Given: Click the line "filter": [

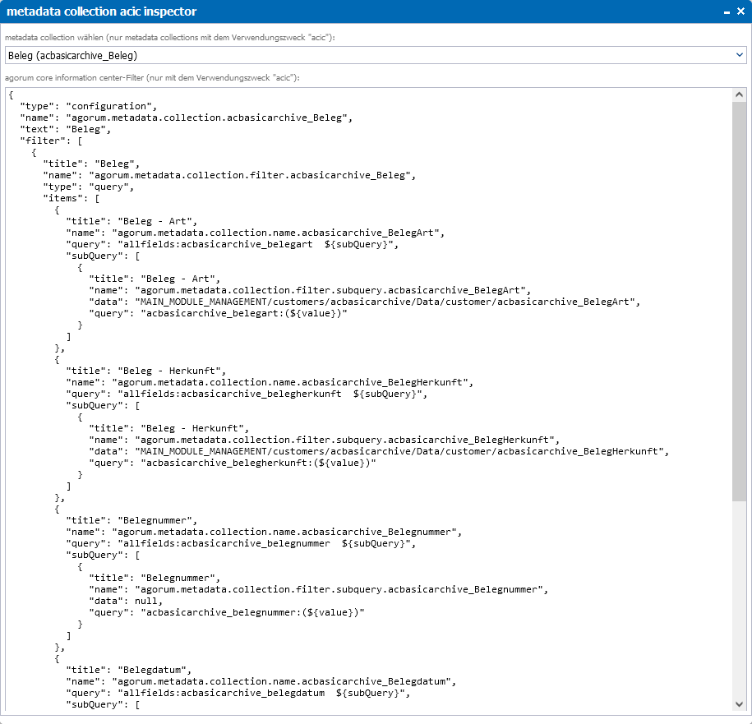Looking at the screenshot, I should tap(51, 141).
